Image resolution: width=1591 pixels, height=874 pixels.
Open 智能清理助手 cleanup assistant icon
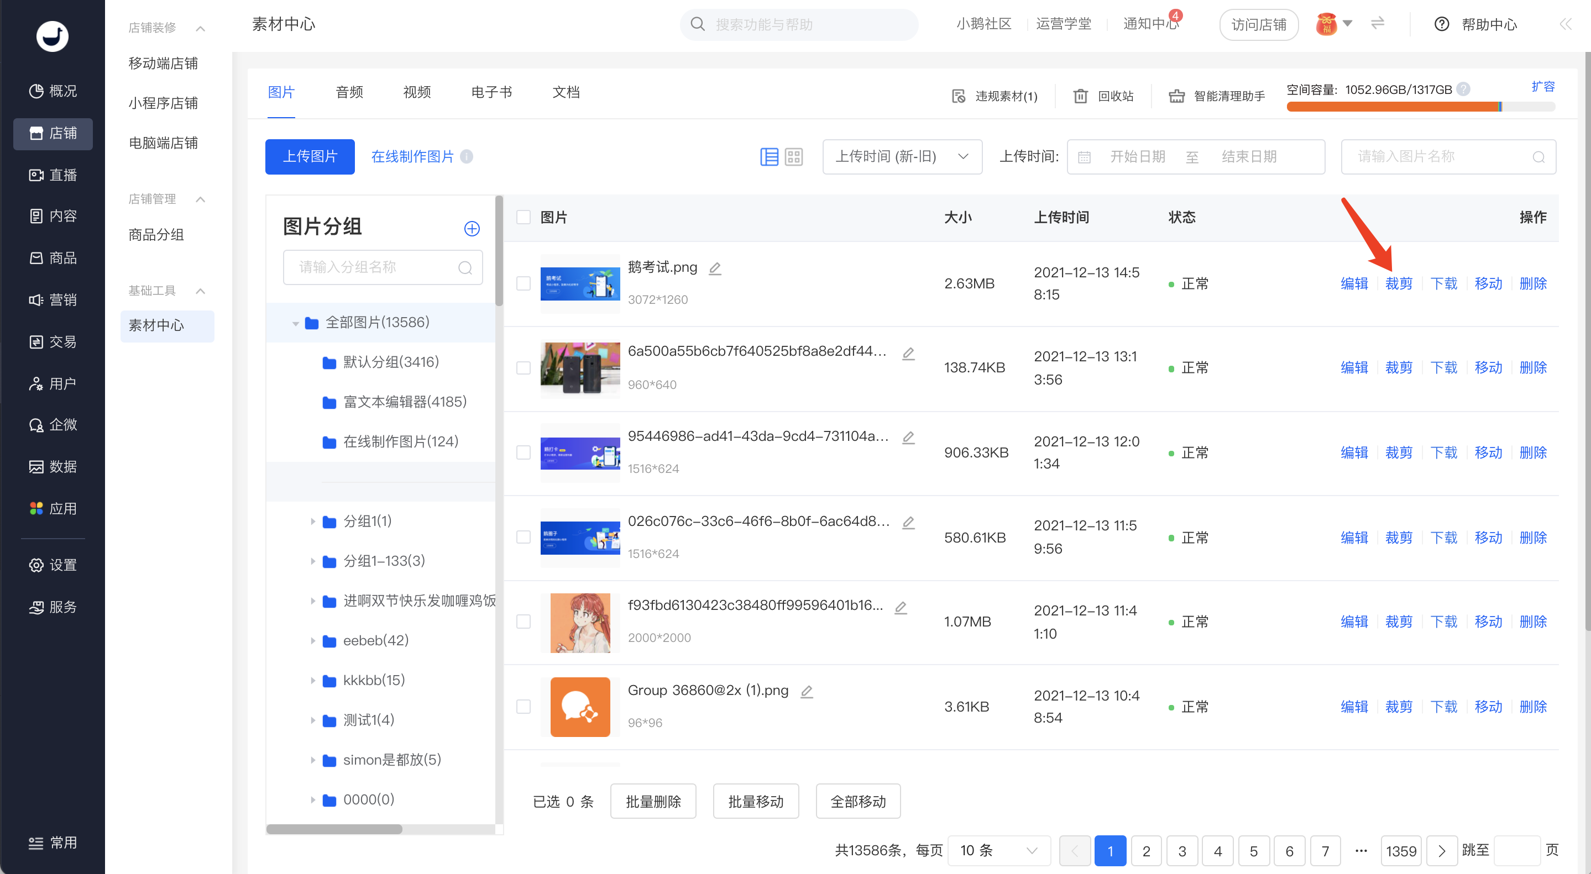[x=1176, y=96]
